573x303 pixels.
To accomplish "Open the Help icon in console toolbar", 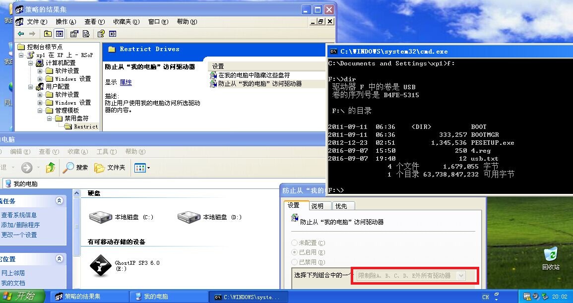I will pyautogui.click(x=101, y=34).
